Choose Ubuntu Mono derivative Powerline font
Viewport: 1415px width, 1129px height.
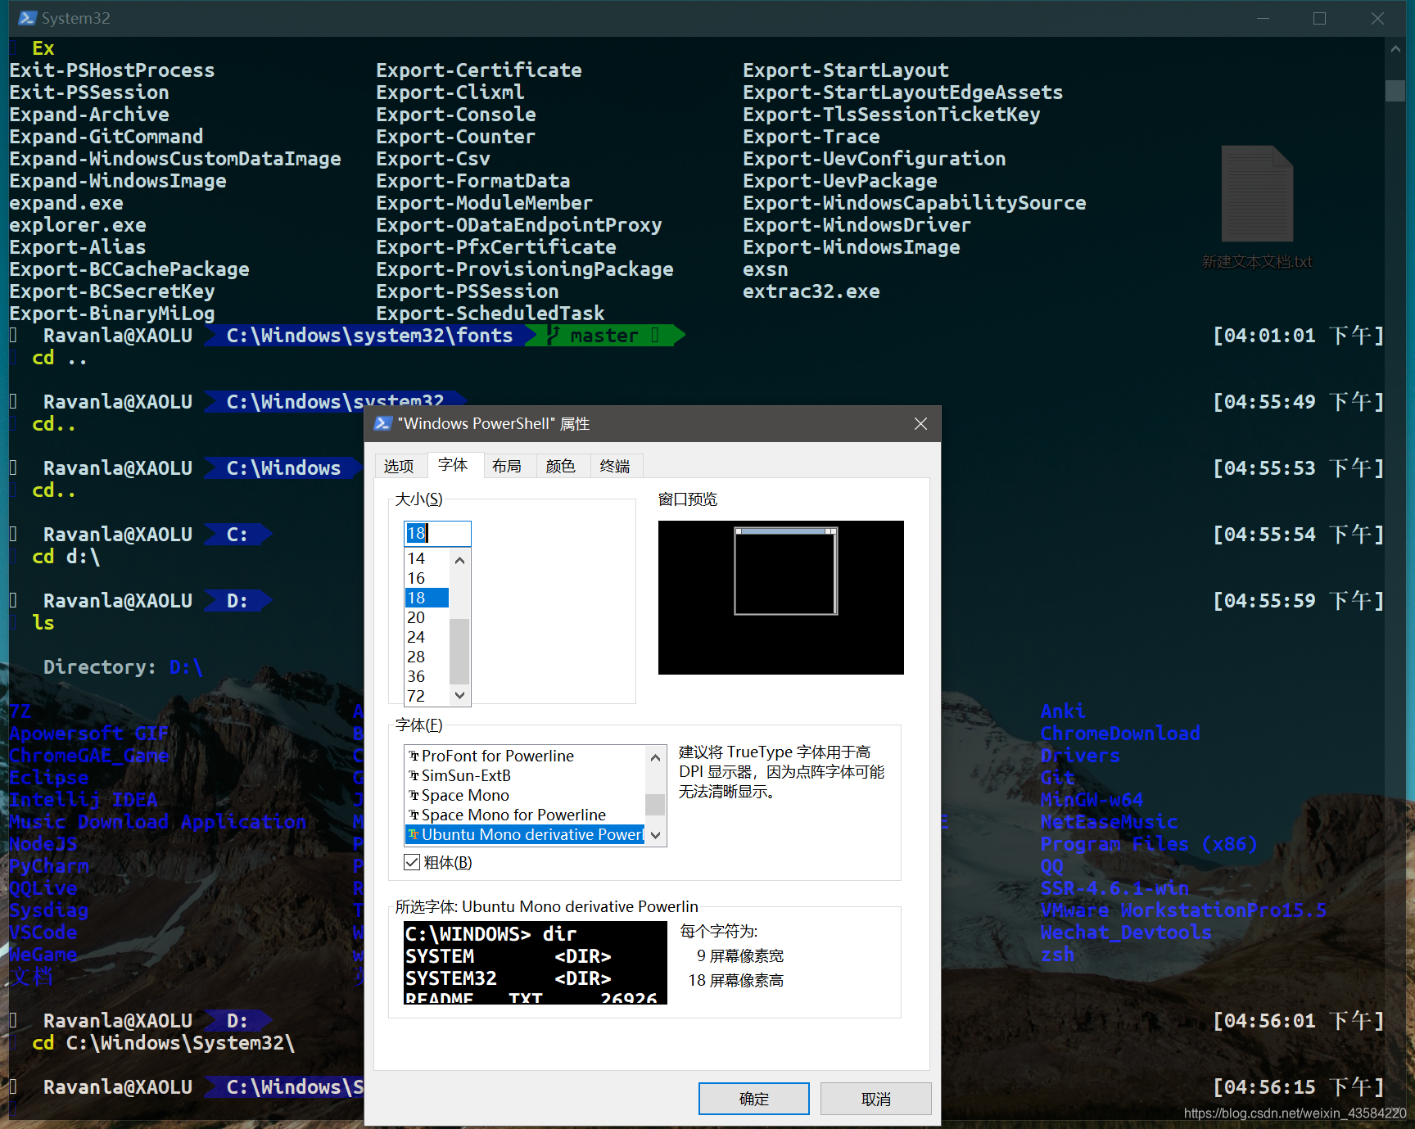524,834
